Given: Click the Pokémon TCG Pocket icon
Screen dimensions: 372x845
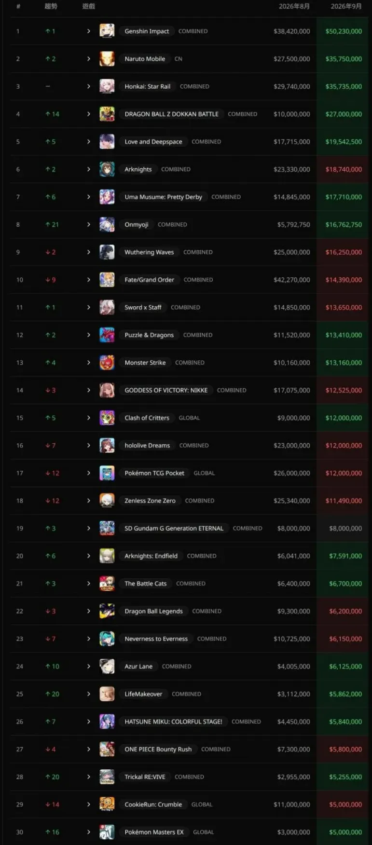Looking at the screenshot, I should tap(107, 473).
